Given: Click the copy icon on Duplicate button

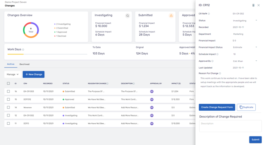Looking at the screenshot, I should pyautogui.click(x=241, y=107).
